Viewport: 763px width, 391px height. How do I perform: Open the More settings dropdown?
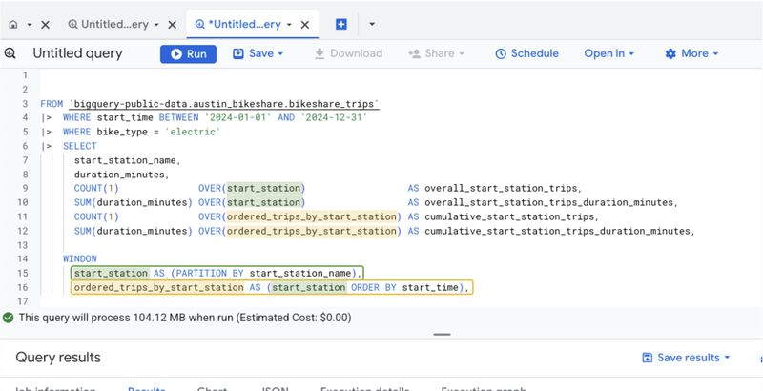692,53
